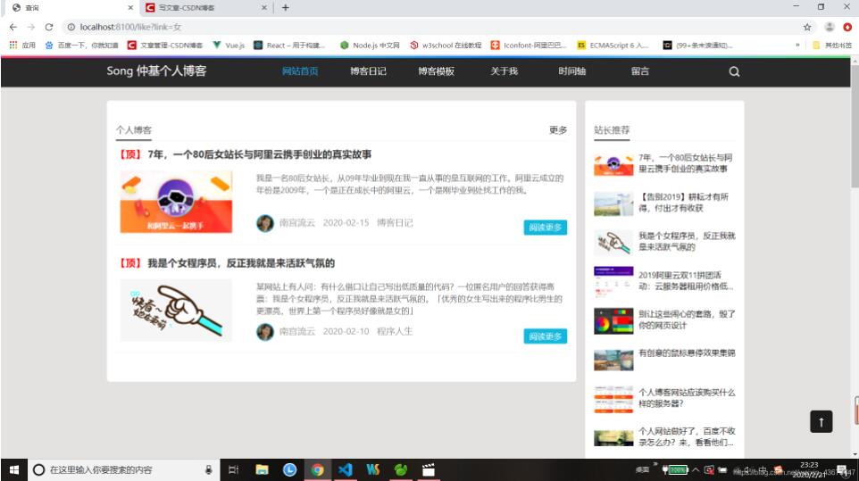Viewport: 859px width, 481px height.
Task: Click the 更多 link in 个人博客 section
Action: click(558, 129)
